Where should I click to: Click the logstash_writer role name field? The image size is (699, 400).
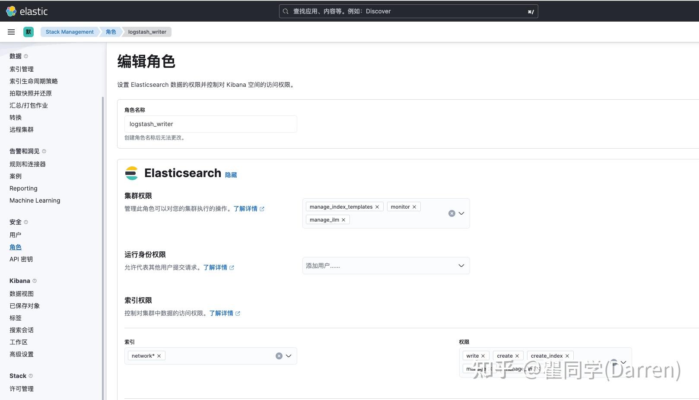210,124
